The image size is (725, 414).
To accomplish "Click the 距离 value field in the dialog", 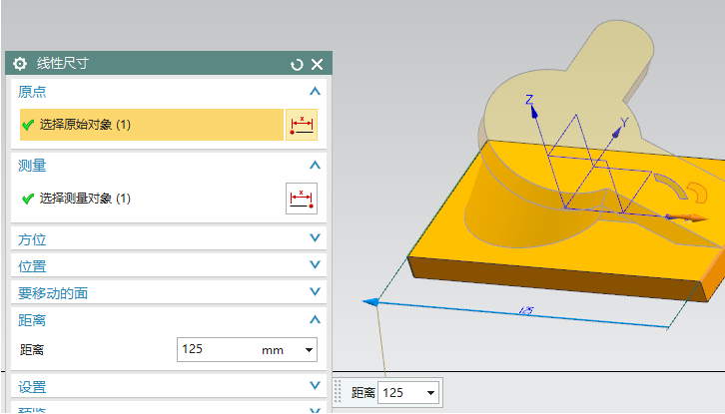I will [215, 350].
